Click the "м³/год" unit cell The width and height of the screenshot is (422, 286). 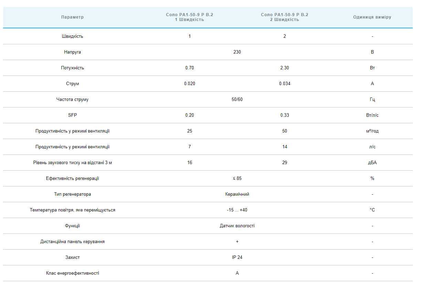[372, 131]
